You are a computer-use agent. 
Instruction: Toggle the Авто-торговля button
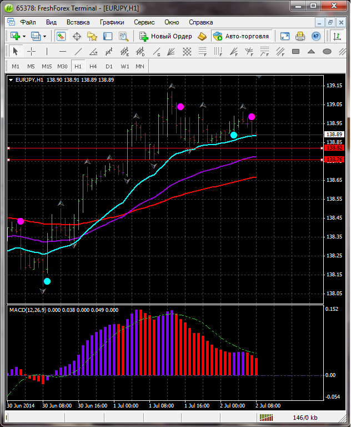pos(242,36)
